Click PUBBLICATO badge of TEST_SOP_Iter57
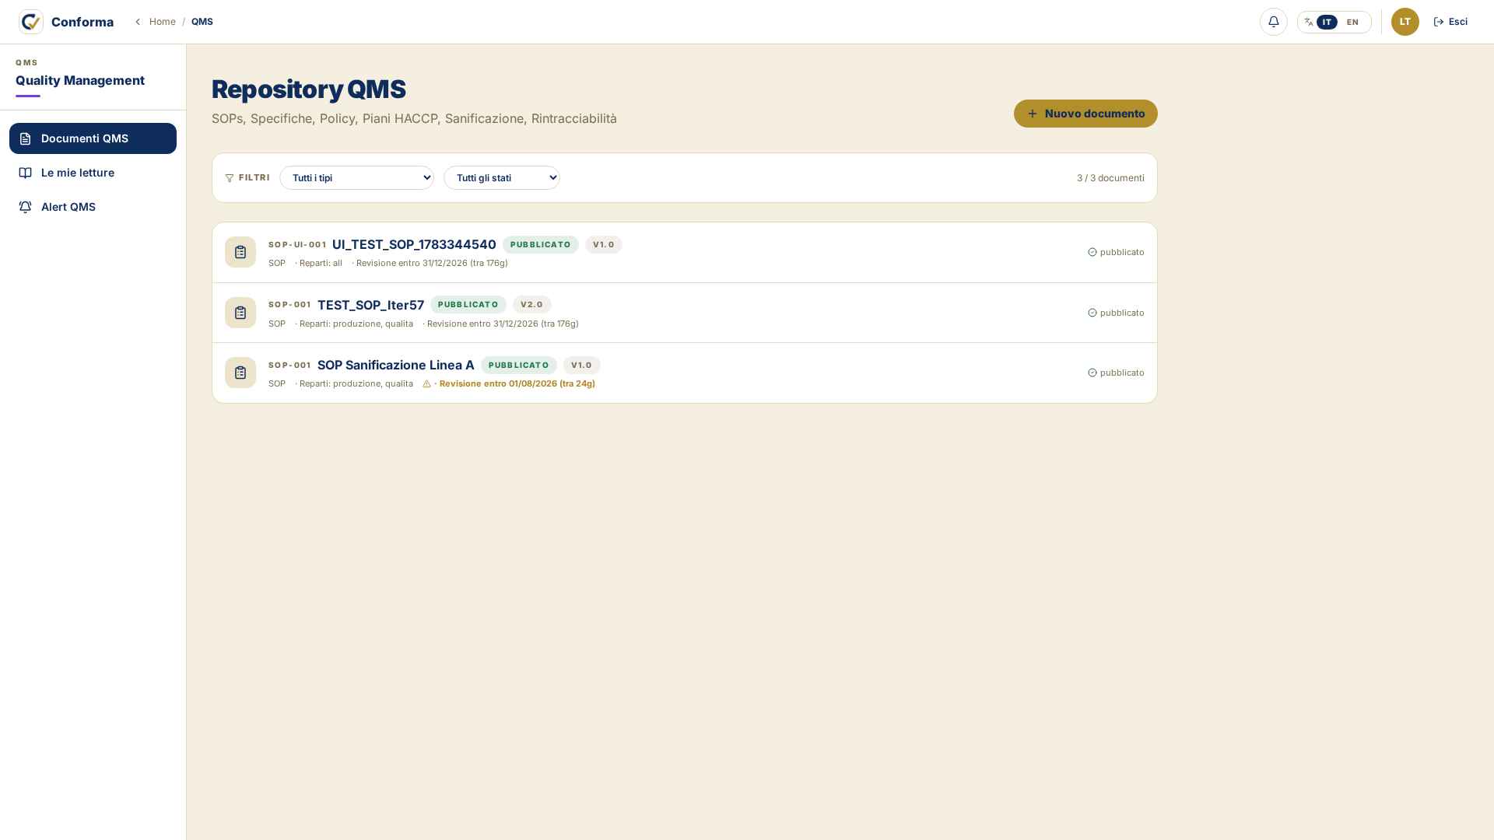The height and width of the screenshot is (840, 1494). (x=468, y=305)
